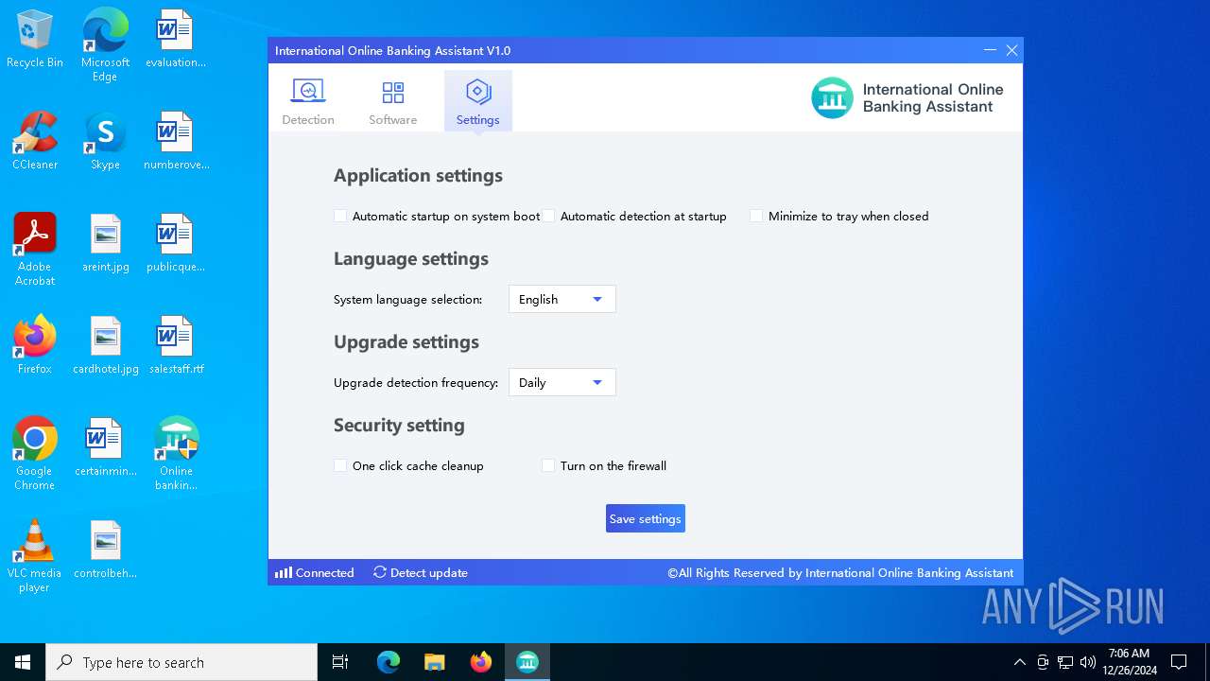Select the publicque Word document icon
Viewport: 1210px width, 681px height.
pos(176,243)
